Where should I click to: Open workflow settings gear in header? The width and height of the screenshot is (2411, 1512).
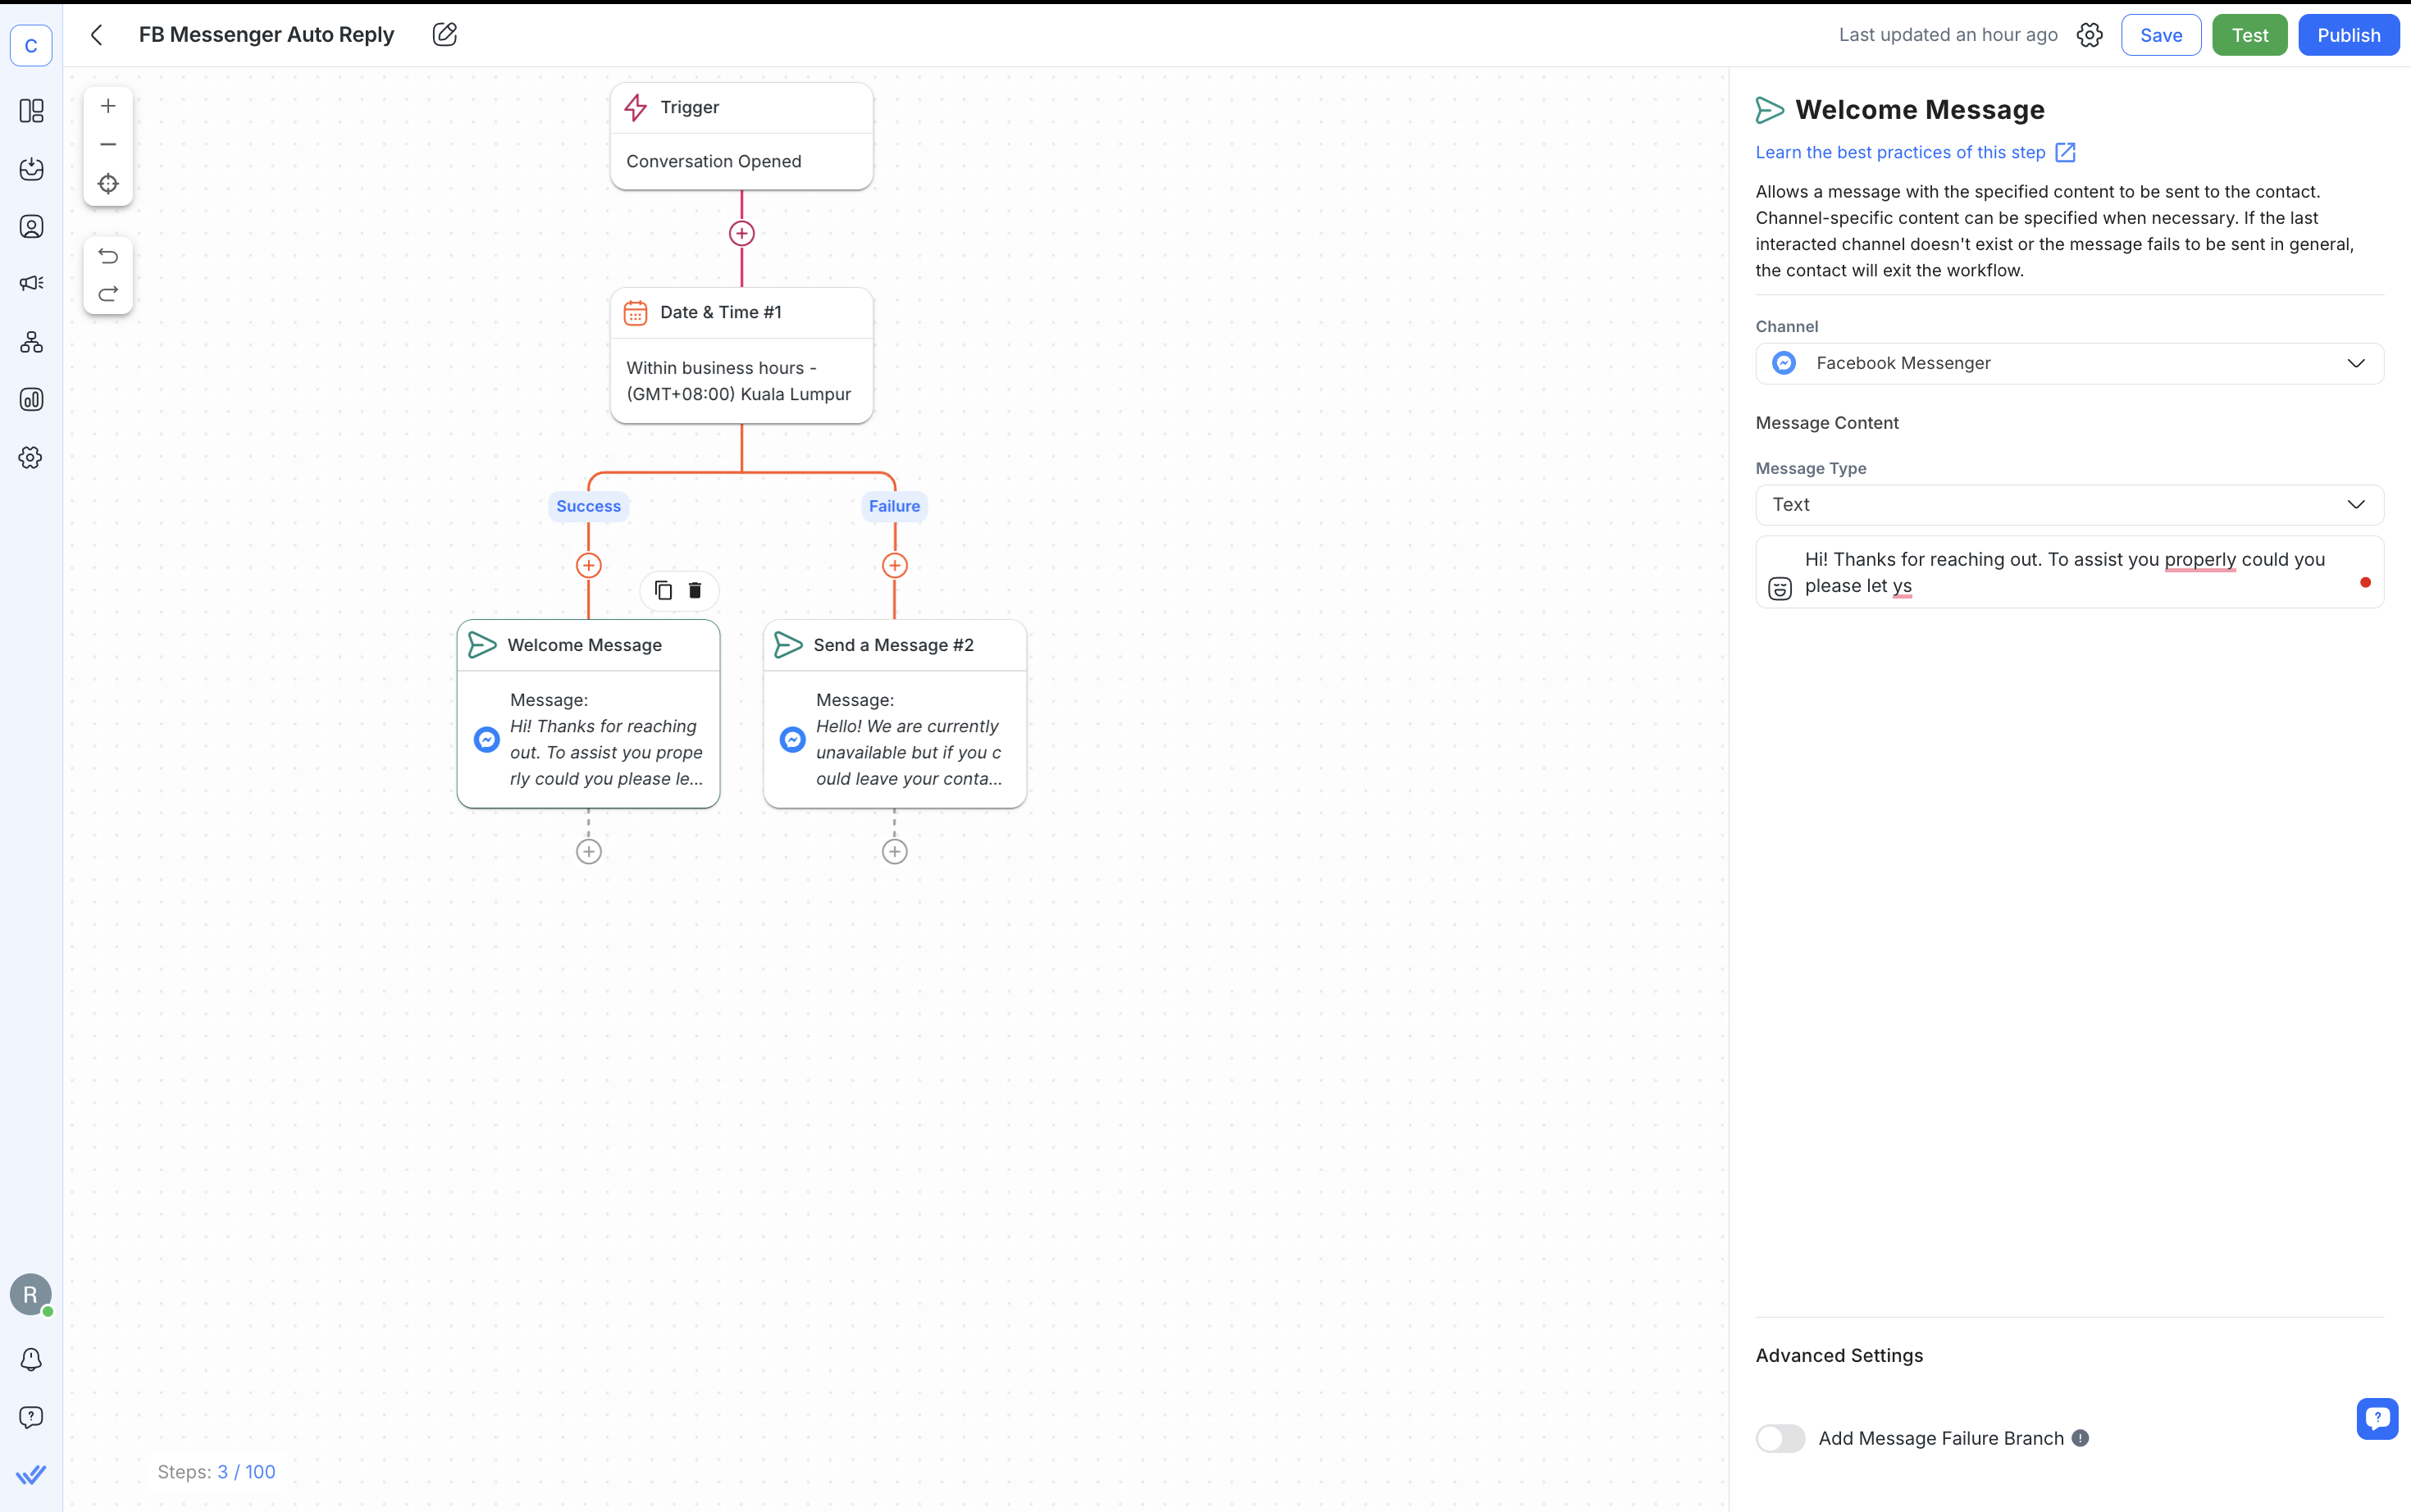pyautogui.click(x=2089, y=35)
